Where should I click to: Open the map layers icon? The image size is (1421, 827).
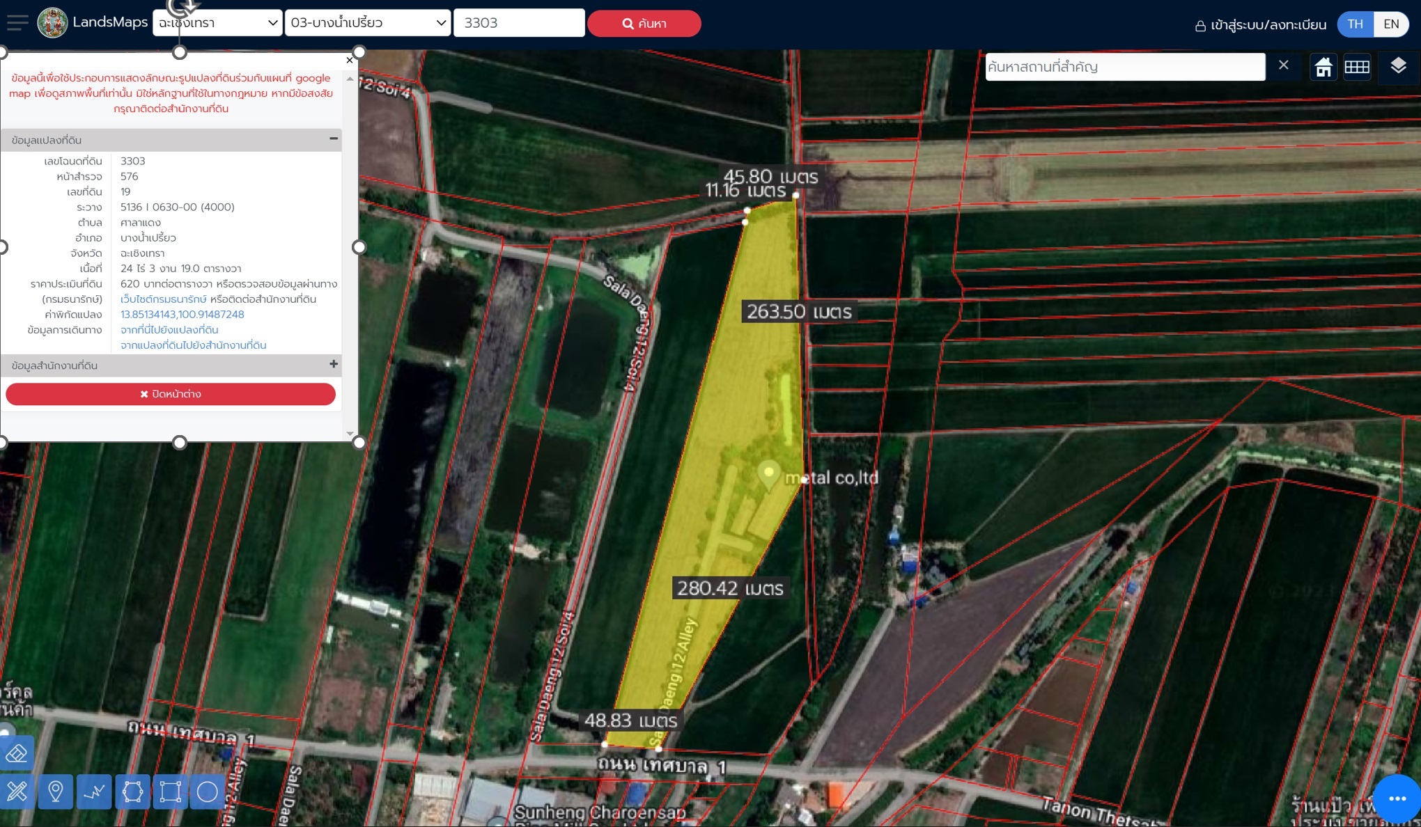pos(1398,66)
